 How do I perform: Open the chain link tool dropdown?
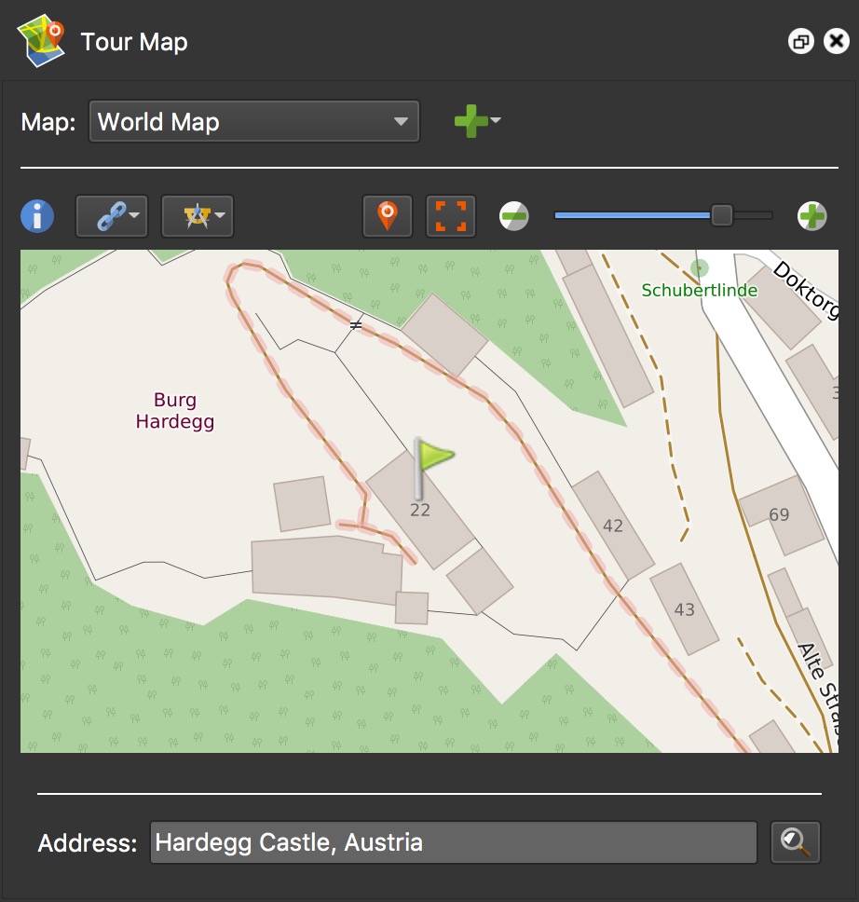tap(111, 216)
